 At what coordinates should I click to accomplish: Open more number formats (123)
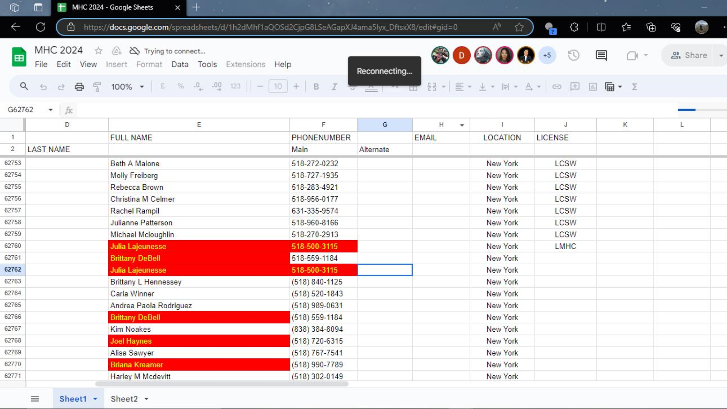(x=236, y=86)
